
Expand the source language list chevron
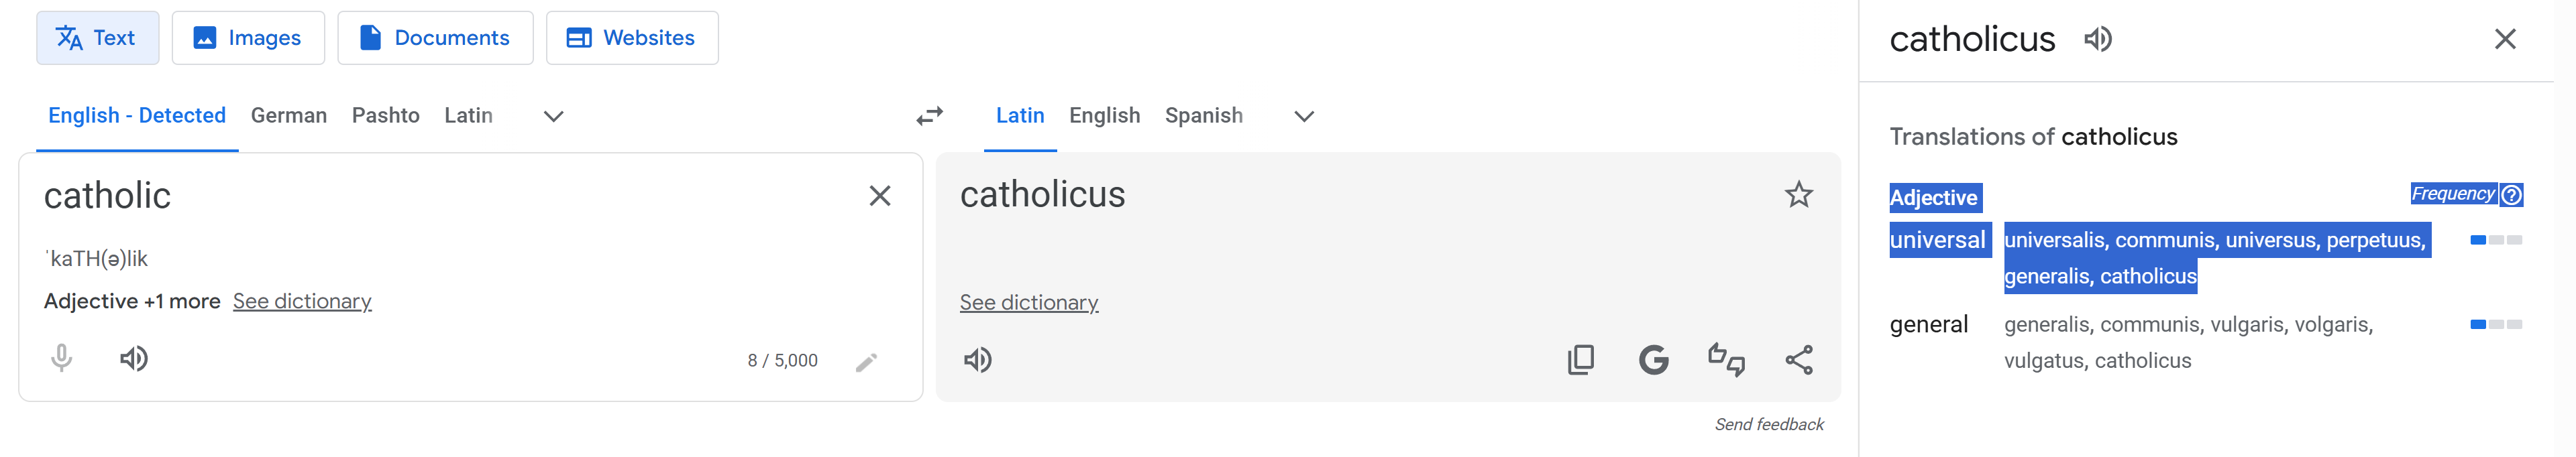click(x=553, y=116)
